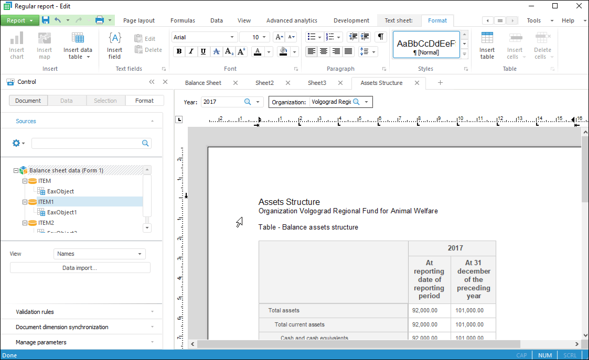Click the Save icon in quick toolbar
Viewport: 589px width, 360px height.
pos(46,20)
